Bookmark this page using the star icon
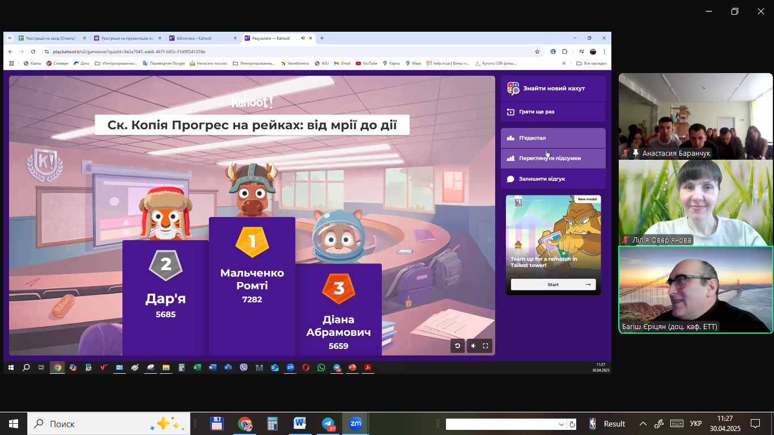Image resolution: width=774 pixels, height=435 pixels. (537, 52)
